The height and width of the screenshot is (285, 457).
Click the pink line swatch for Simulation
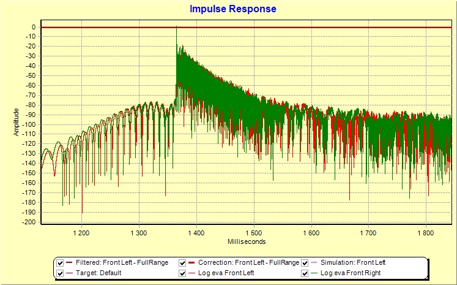click(314, 263)
